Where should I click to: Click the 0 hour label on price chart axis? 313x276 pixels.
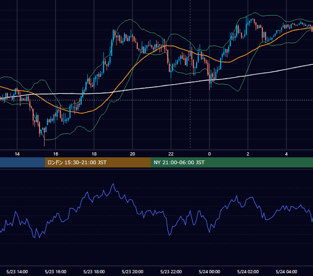[x=209, y=154]
